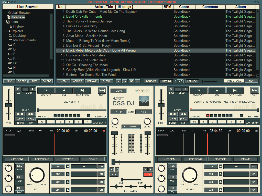The width and height of the screenshot is (262, 196).
Task: Click the crossfader slider in the mixer
Action: click(113, 162)
